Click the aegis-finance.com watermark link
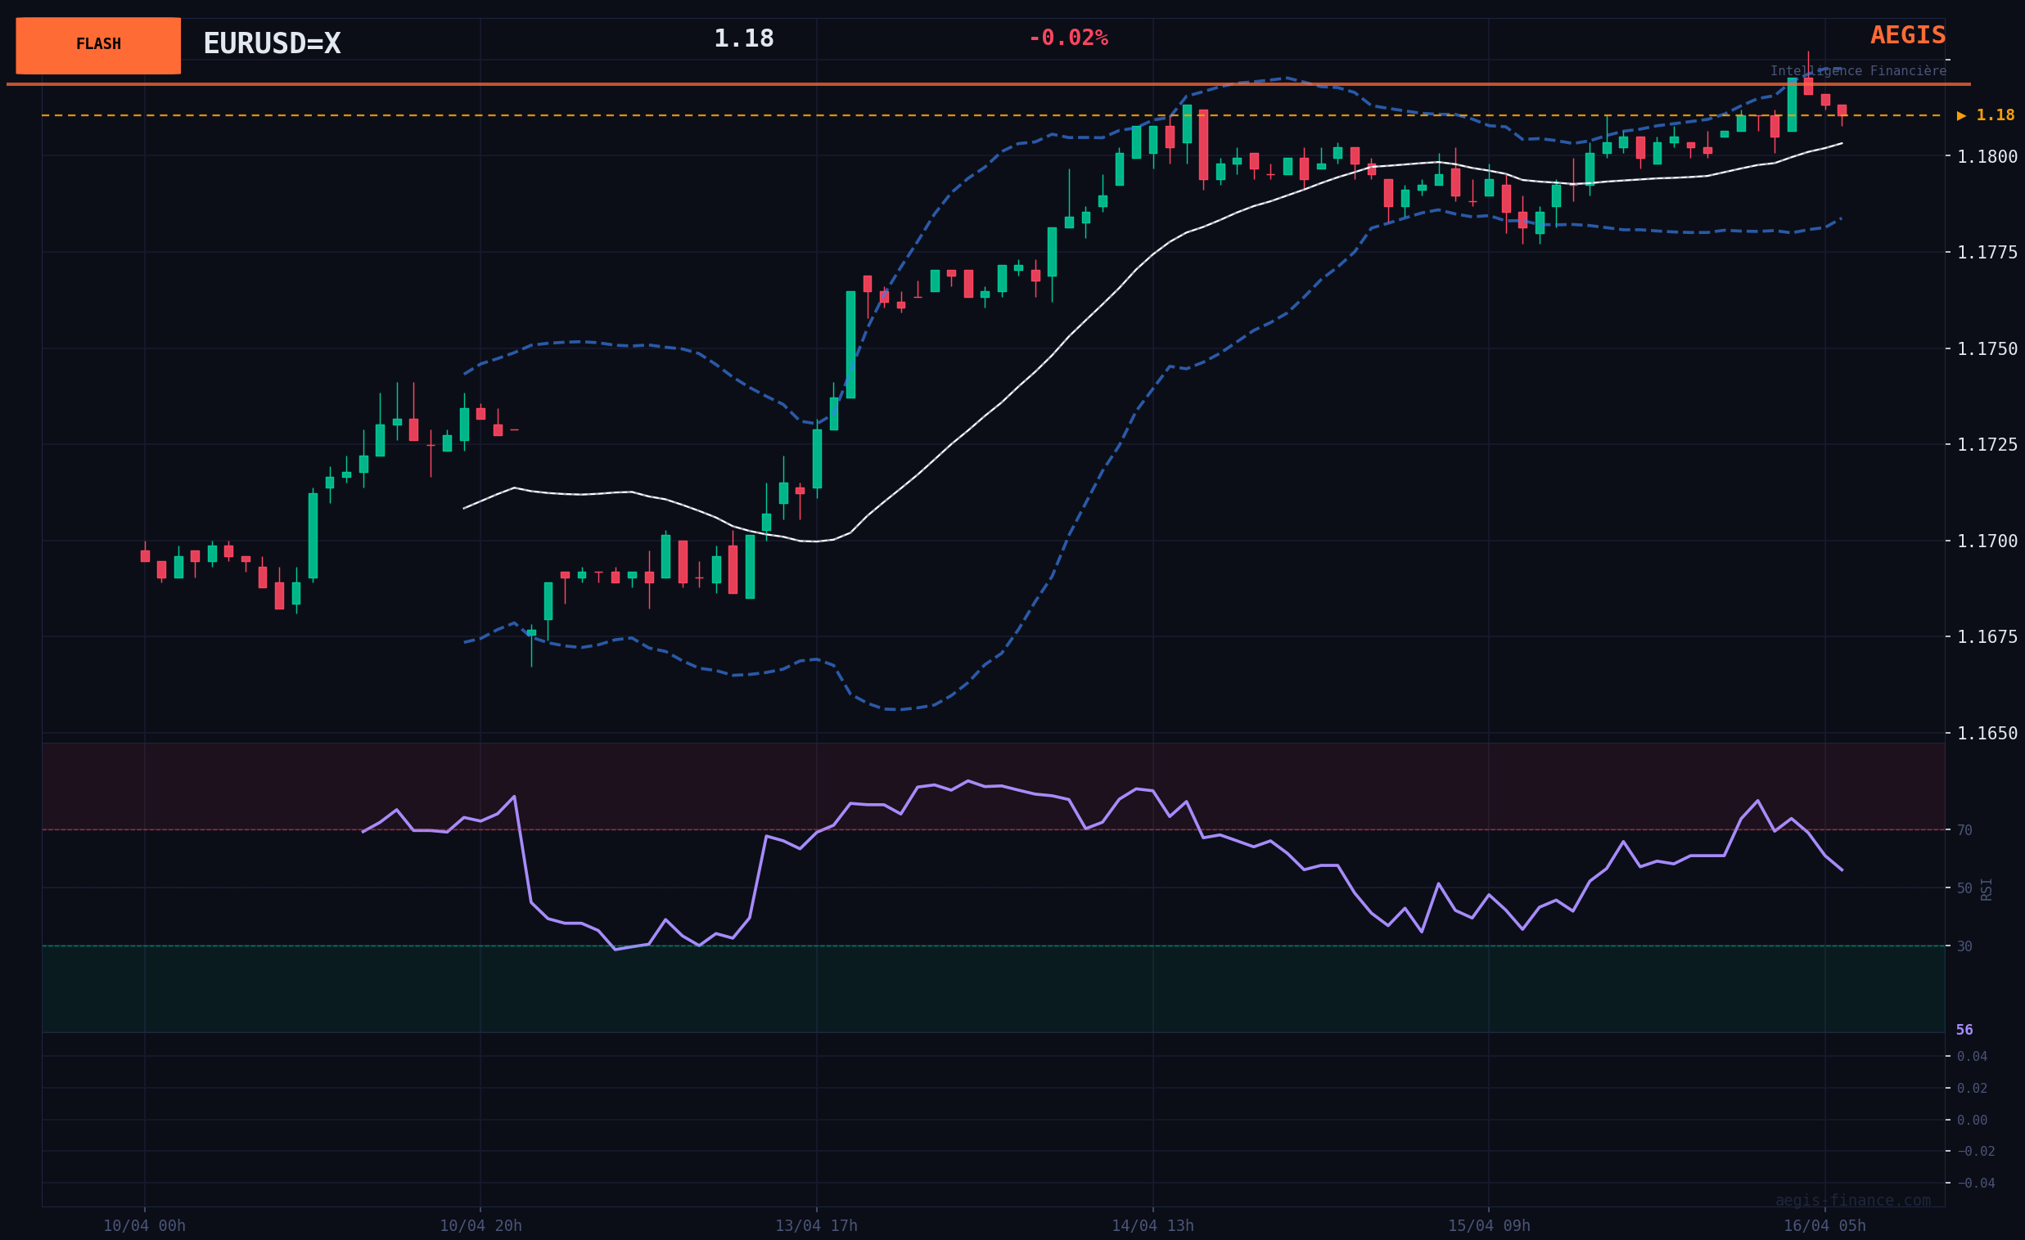This screenshot has height=1240, width=2025. coord(1851,1200)
